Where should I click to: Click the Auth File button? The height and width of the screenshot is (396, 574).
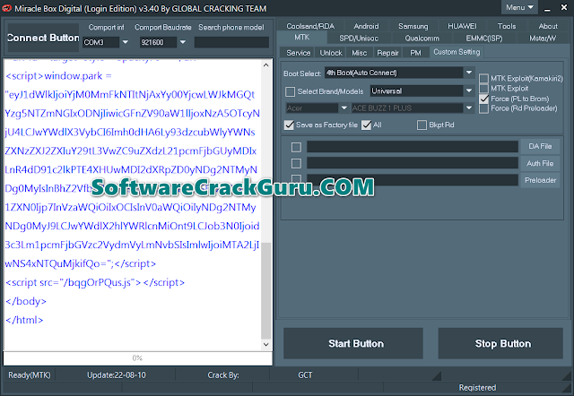click(x=540, y=163)
